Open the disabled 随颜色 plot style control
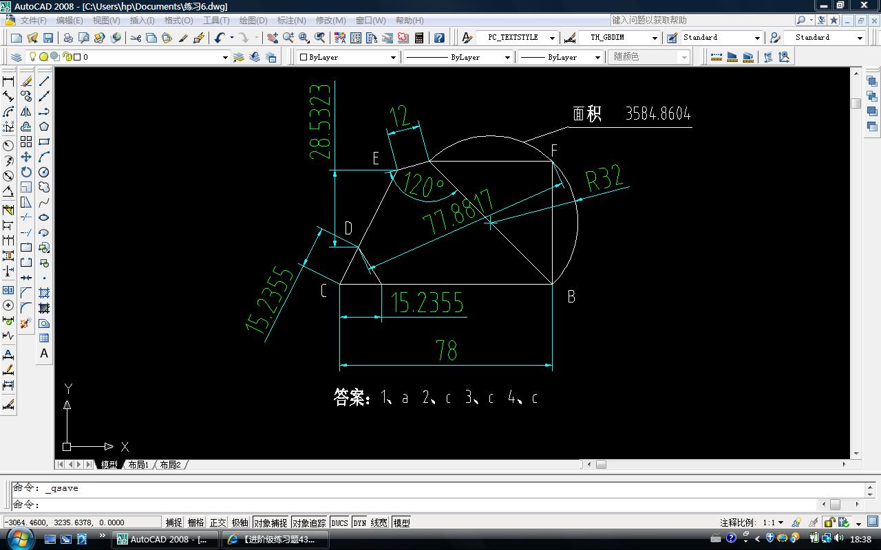881x550 pixels. [649, 57]
